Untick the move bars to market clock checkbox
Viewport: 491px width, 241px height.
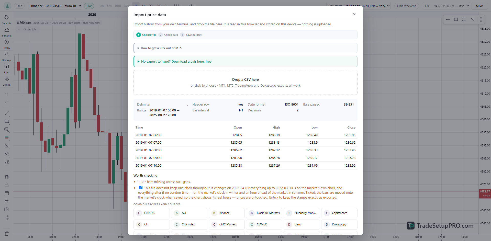141,188
